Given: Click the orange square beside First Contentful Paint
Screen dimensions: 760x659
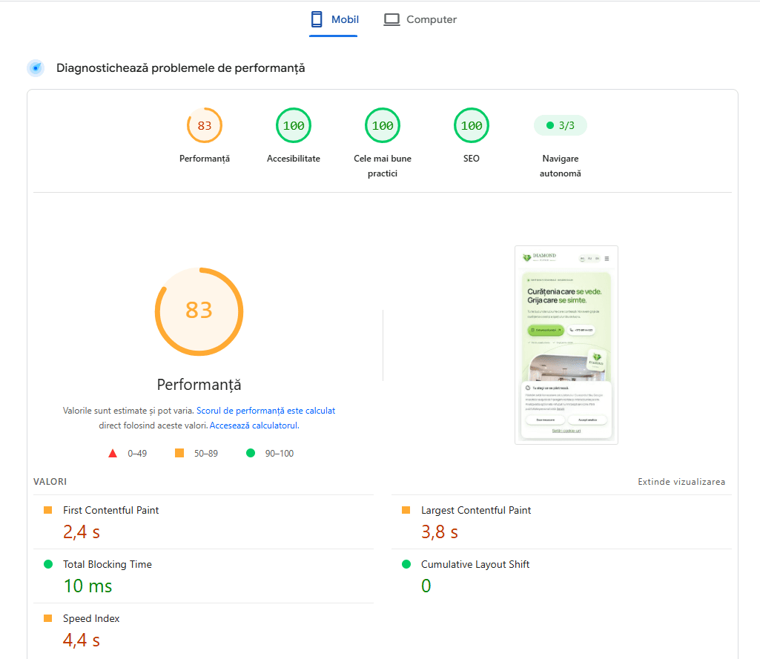Looking at the screenshot, I should (48, 510).
